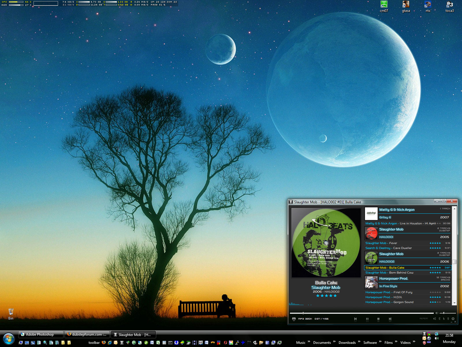
Task: Skip to the next track
Action: point(390,319)
